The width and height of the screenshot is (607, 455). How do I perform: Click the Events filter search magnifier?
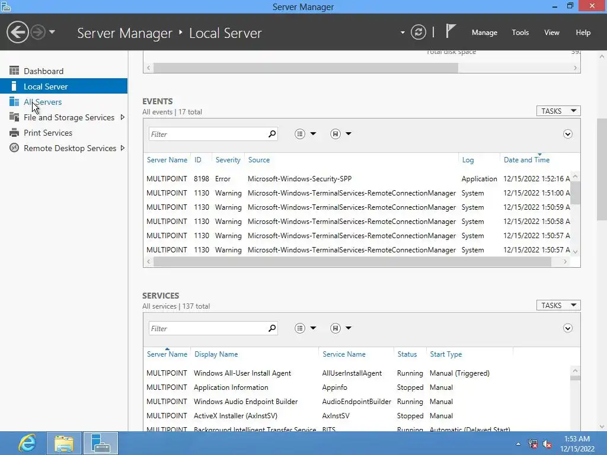point(272,134)
